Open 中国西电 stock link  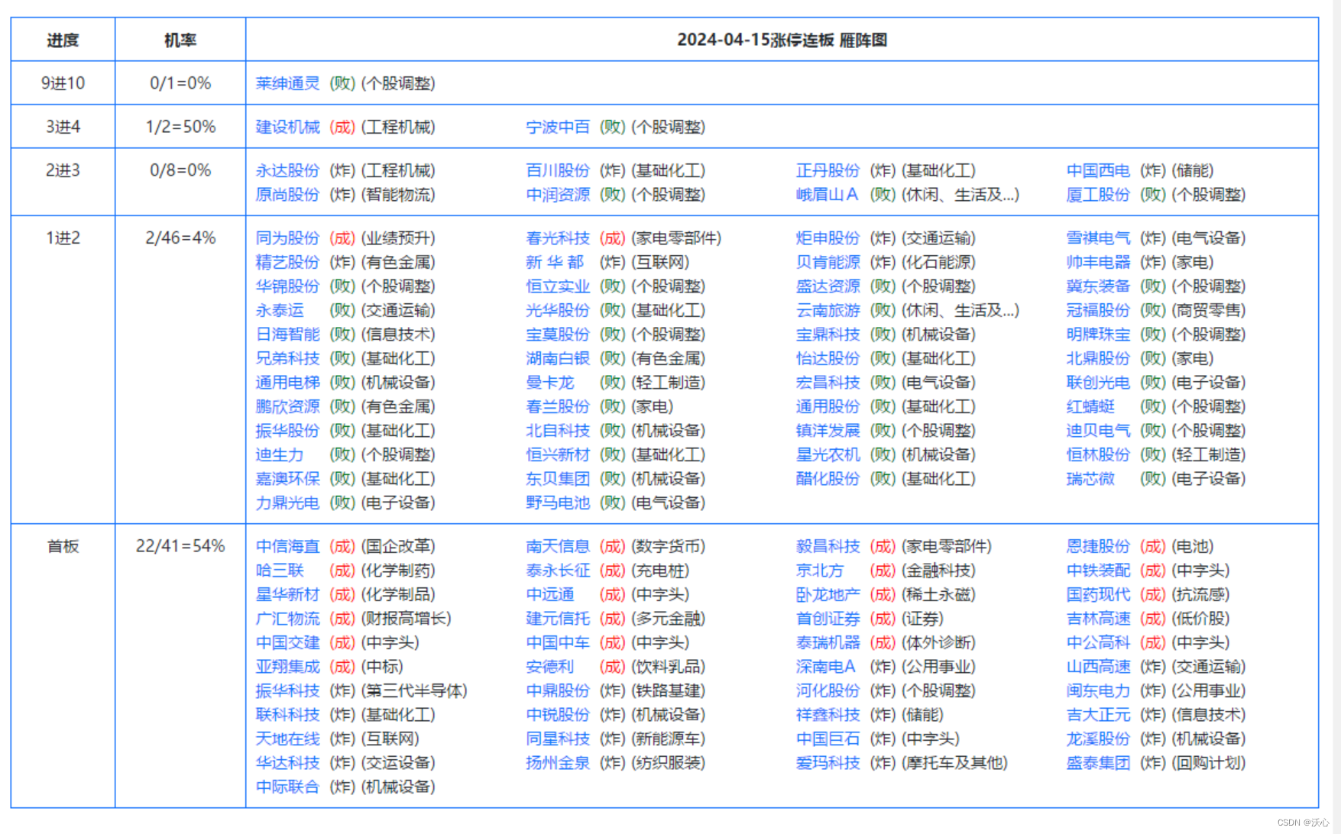(x=1098, y=170)
